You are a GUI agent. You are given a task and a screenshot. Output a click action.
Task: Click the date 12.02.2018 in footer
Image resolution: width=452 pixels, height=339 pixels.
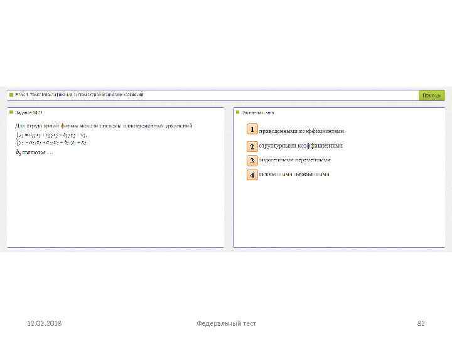tap(45, 323)
